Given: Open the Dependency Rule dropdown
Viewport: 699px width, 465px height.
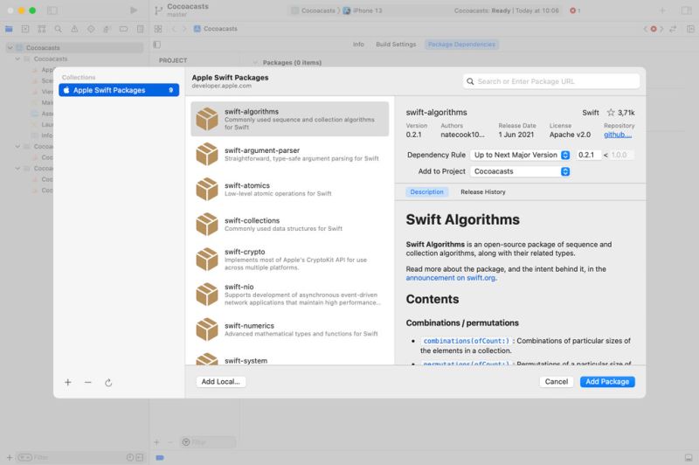Looking at the screenshot, I should [520, 155].
